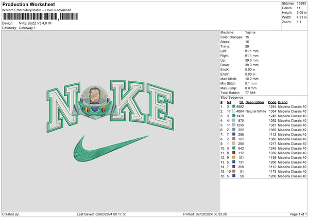Click thread code "1217" in the table
This screenshot has width=309, height=218.
click(x=272, y=143)
